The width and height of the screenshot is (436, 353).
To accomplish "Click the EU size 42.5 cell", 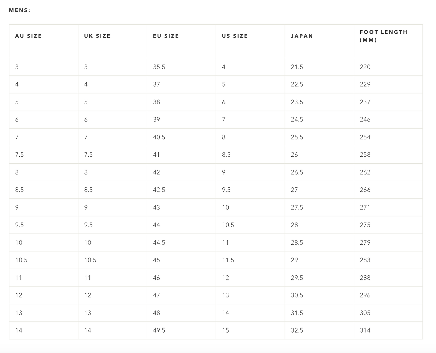I will (x=159, y=190).
